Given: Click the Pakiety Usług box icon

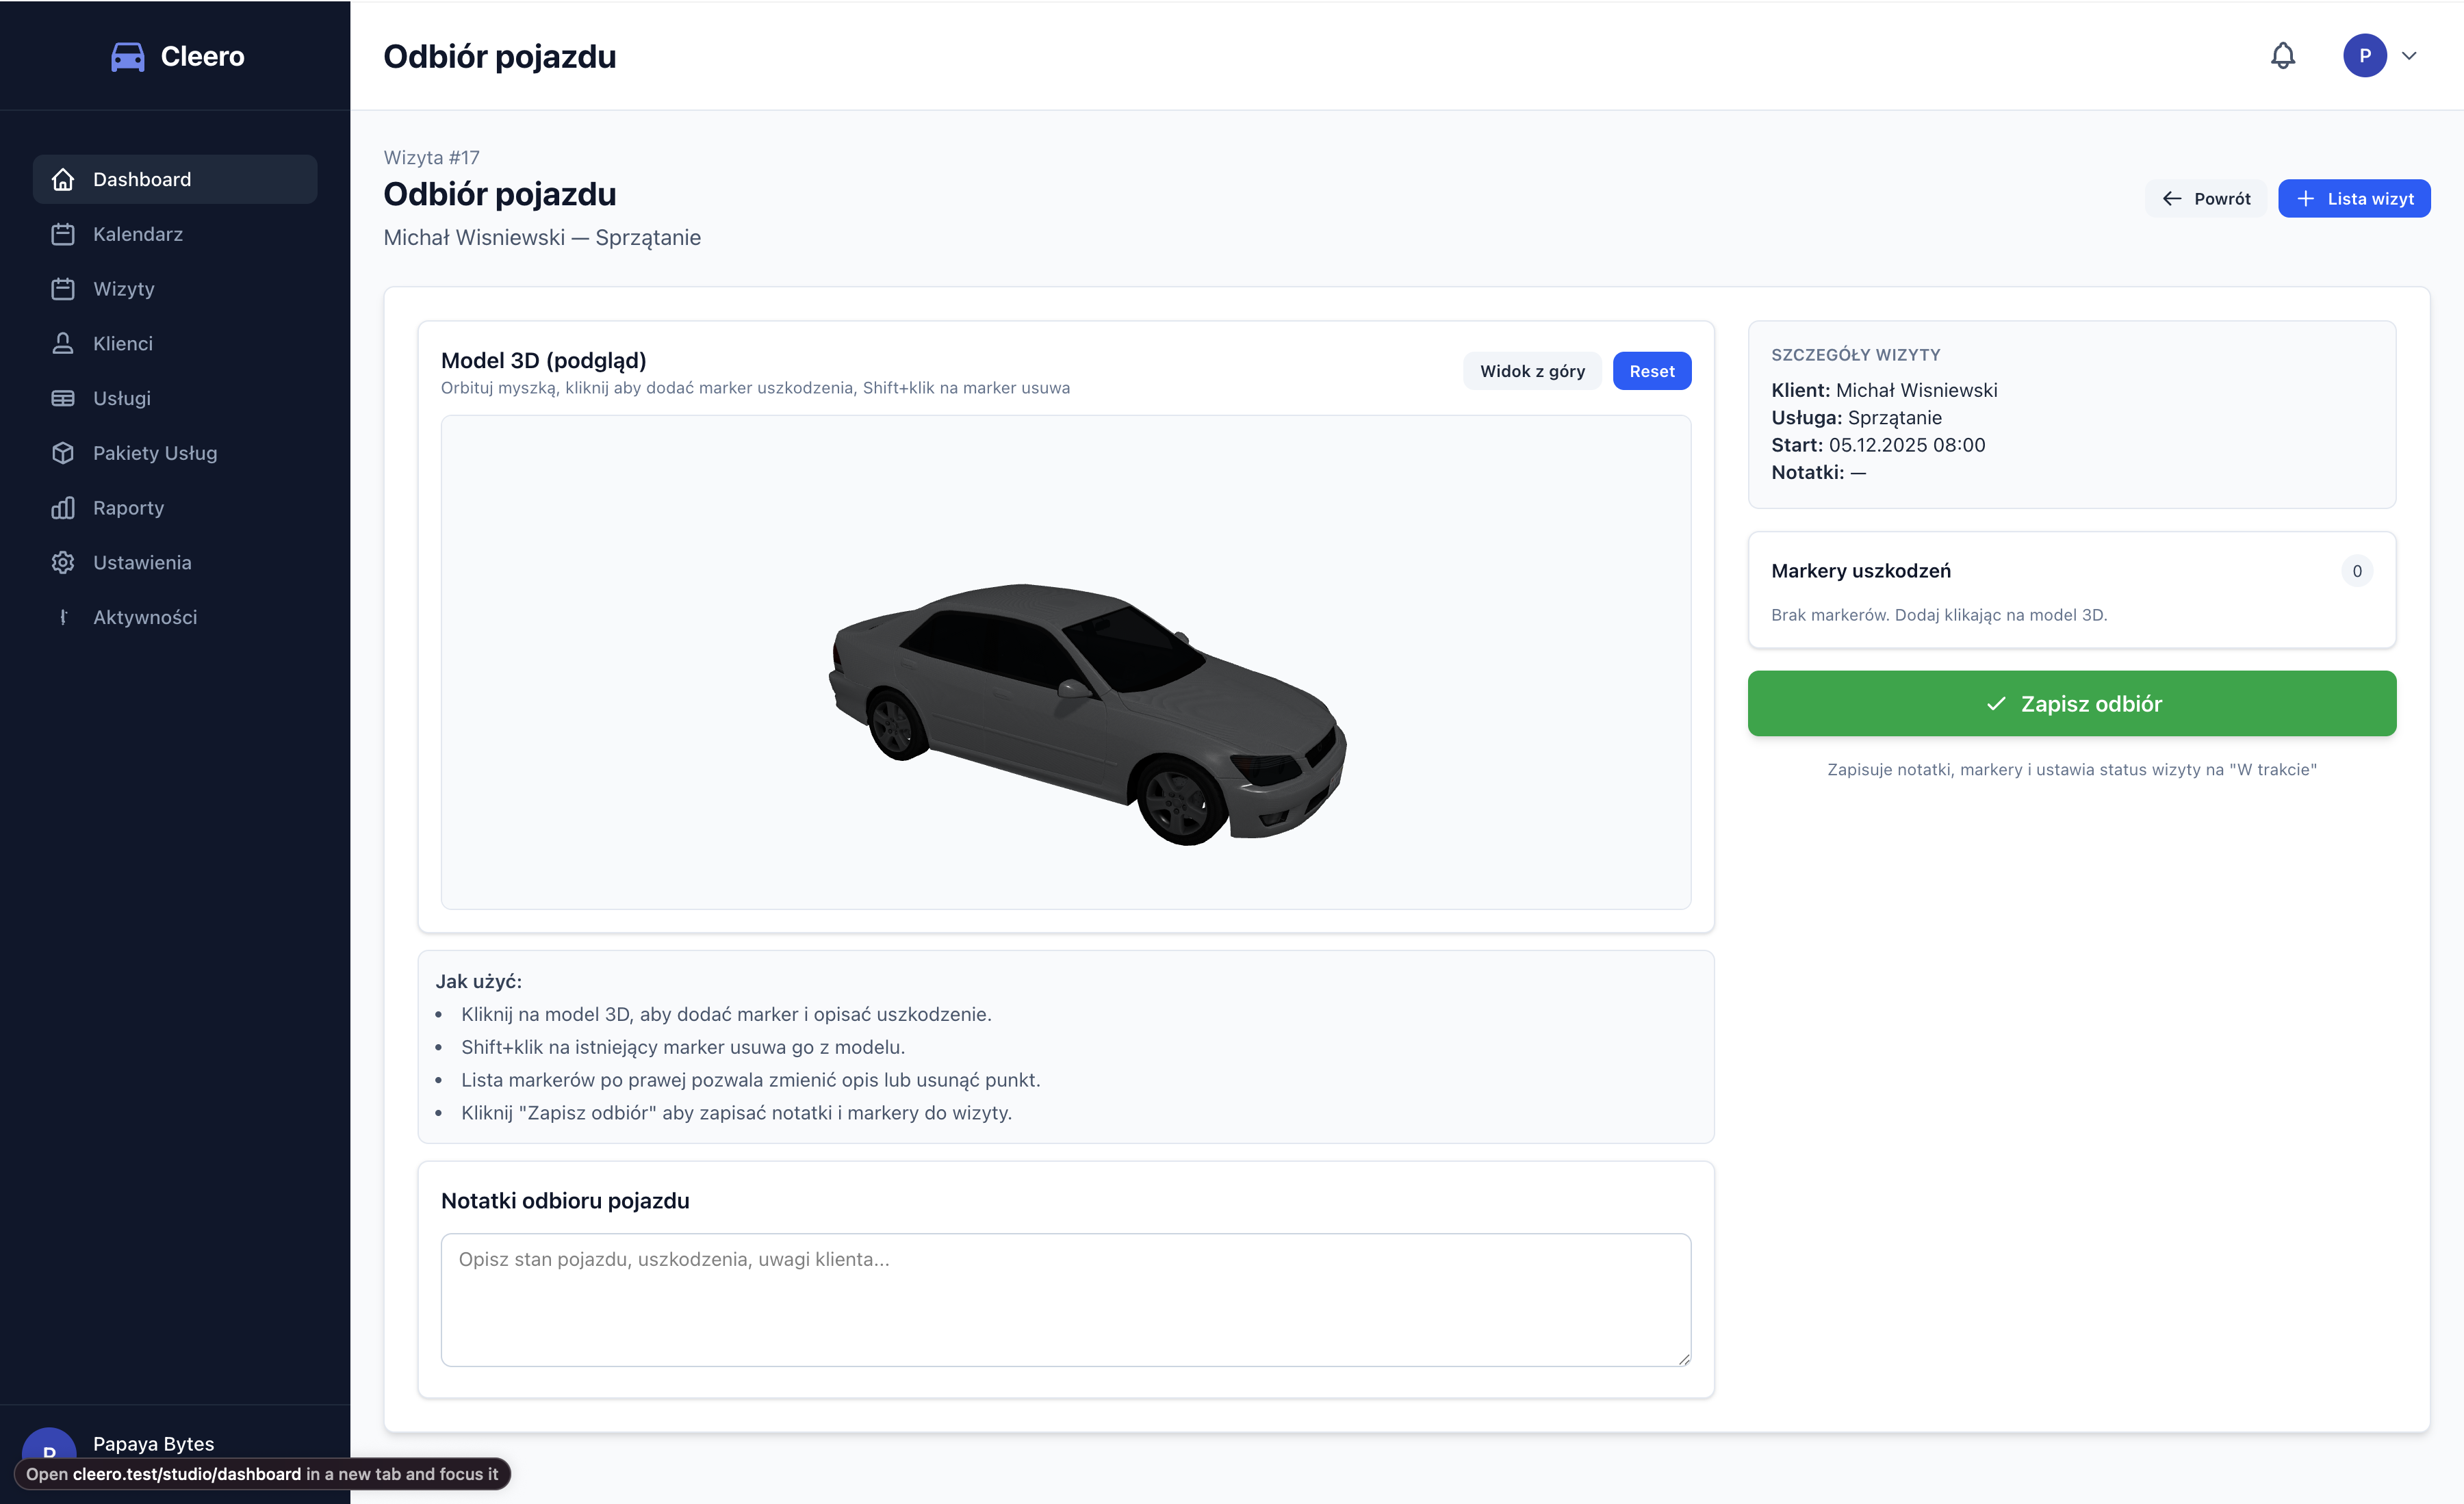Looking at the screenshot, I should pos(63,453).
